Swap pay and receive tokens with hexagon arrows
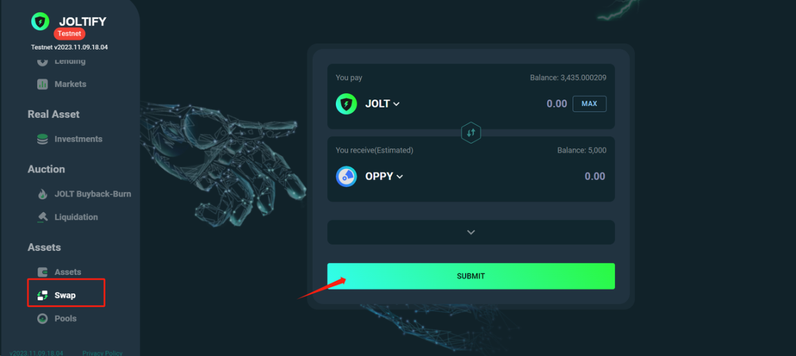The width and height of the screenshot is (796, 356). click(471, 132)
